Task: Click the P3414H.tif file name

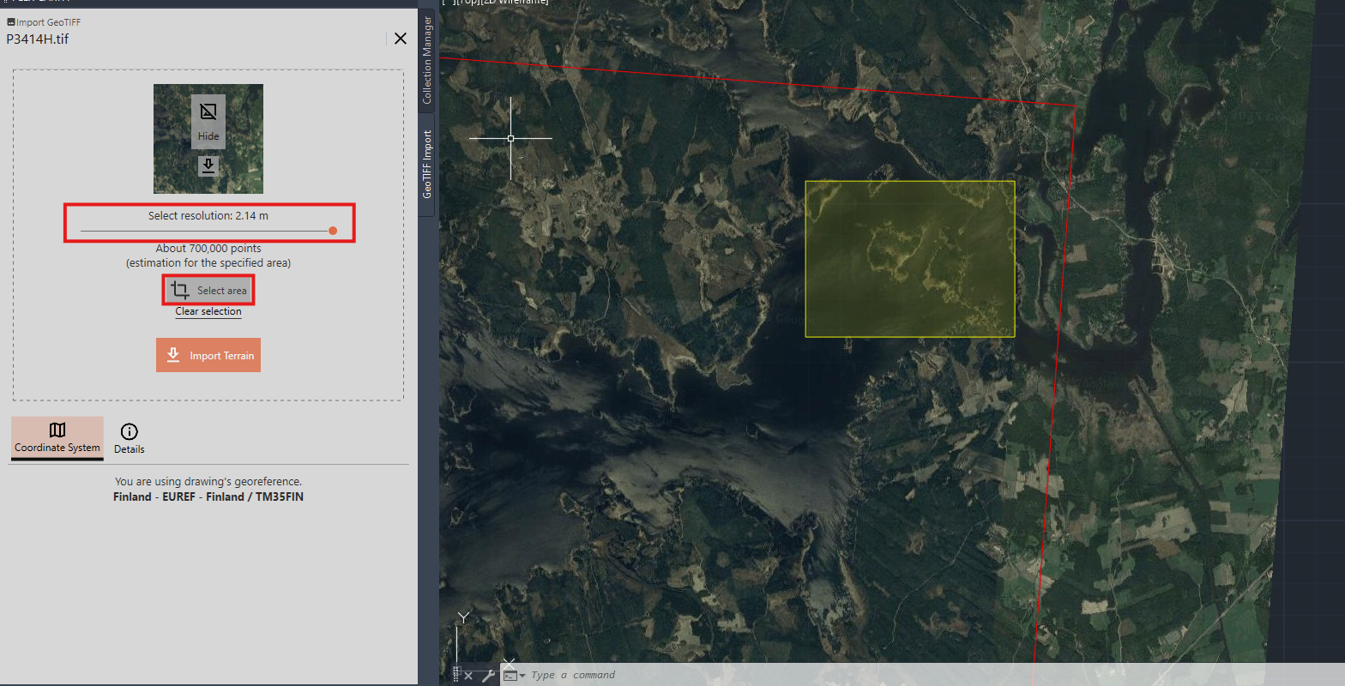Action: 38,39
